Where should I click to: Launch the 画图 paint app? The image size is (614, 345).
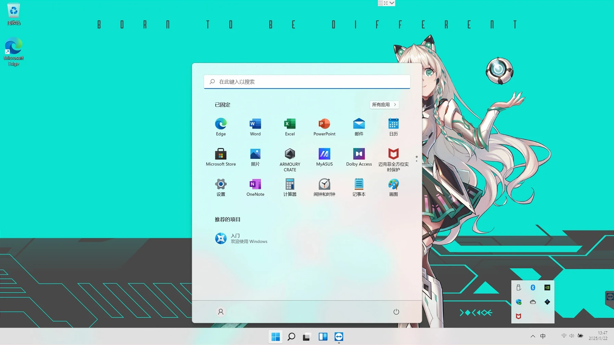[x=394, y=187]
